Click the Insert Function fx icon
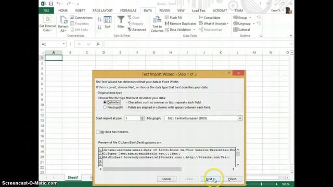The width and height of the screenshot is (333, 187). click(x=98, y=44)
